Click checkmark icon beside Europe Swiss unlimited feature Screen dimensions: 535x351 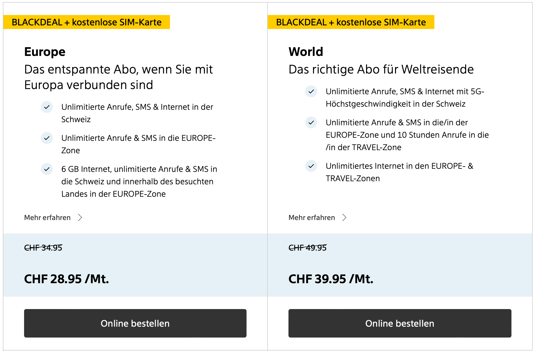[x=47, y=107]
